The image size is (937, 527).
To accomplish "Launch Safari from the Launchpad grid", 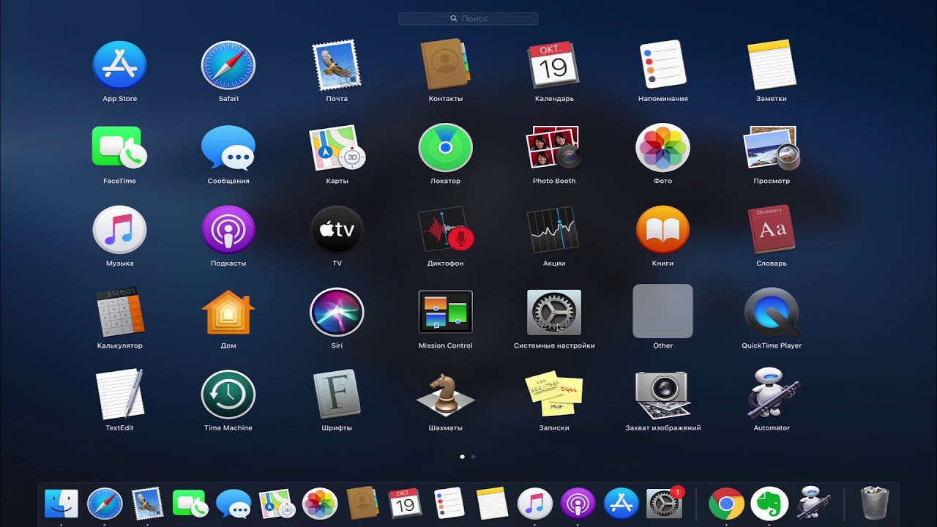I will coord(228,65).
